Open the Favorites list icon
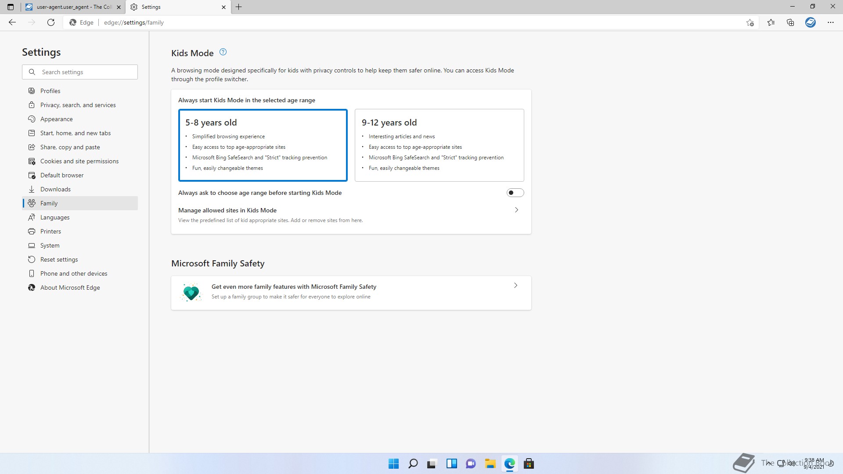Screen dimensions: 843x474 (x=771, y=22)
